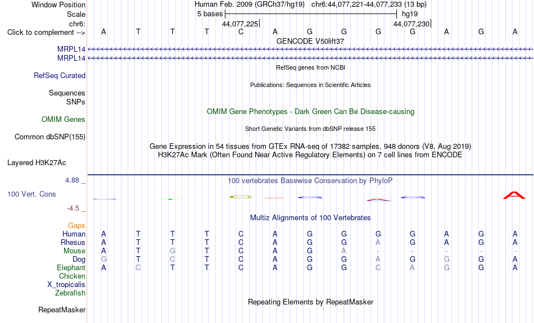Open the OMIM Genes track label
This screenshot has height=323, width=534.
[x=63, y=120]
